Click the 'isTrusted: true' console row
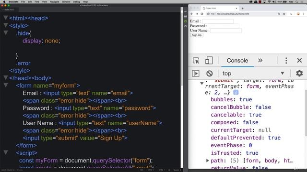The height and width of the screenshot is (172, 307). click(x=235, y=153)
